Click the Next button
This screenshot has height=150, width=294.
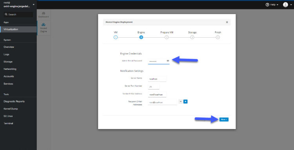[224, 120]
